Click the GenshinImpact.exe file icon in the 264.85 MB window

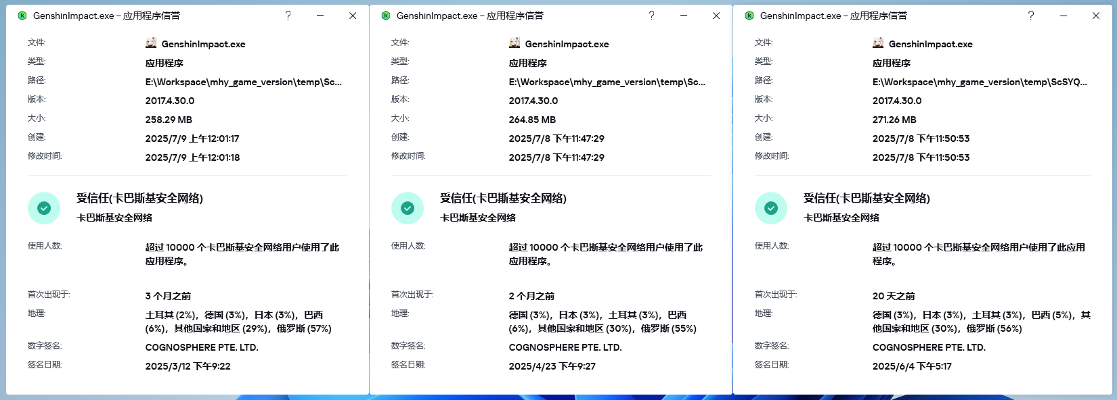[x=514, y=43]
